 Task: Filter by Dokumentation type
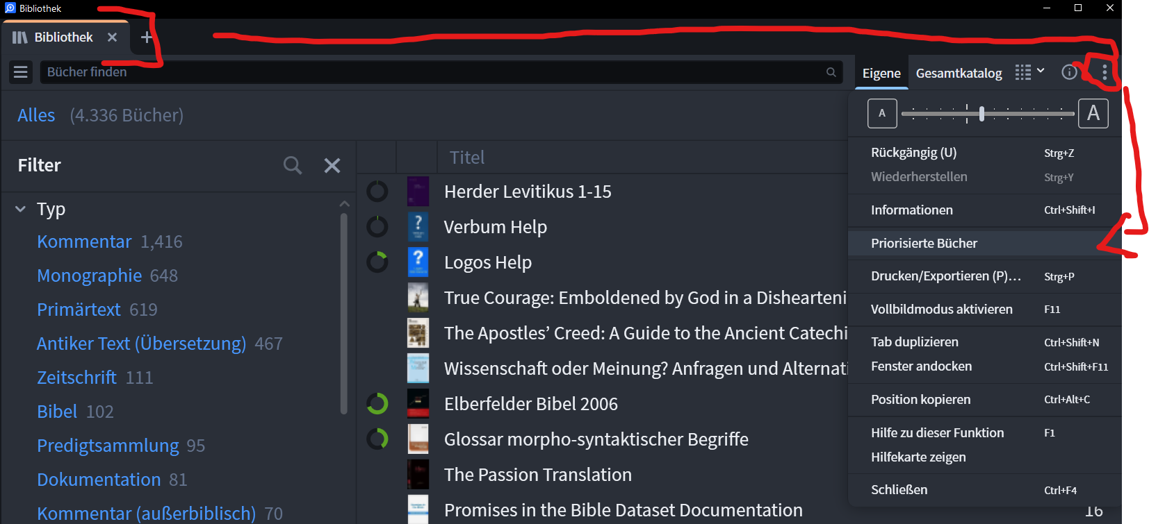[99, 480]
